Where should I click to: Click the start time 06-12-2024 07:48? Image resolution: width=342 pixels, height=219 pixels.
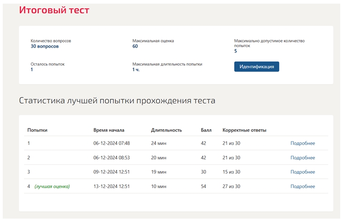click(x=112, y=143)
